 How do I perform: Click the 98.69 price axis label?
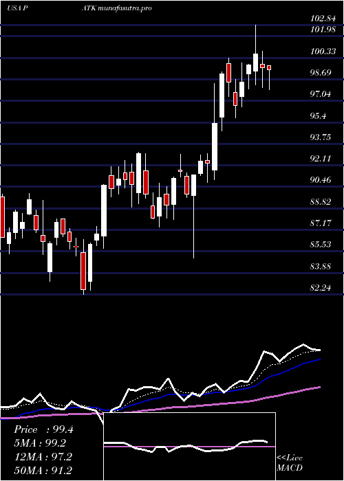[x=321, y=73]
